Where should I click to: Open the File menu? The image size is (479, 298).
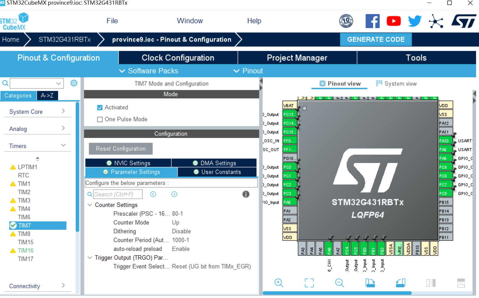point(112,21)
